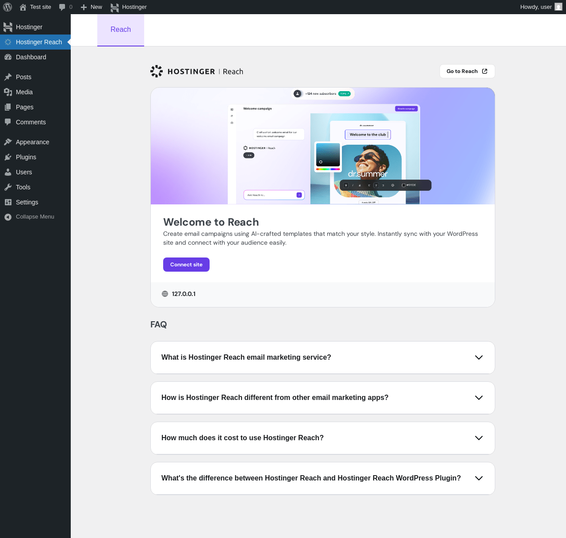Open the Plugins menu item
566x538 pixels.
[x=35, y=157]
